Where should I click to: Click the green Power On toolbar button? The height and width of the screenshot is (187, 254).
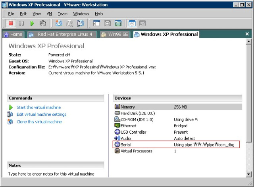pos(32,23)
